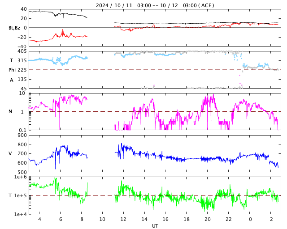Click the '10' hour label on x-axis
Screen dimensions: 287x229
(102, 219)
